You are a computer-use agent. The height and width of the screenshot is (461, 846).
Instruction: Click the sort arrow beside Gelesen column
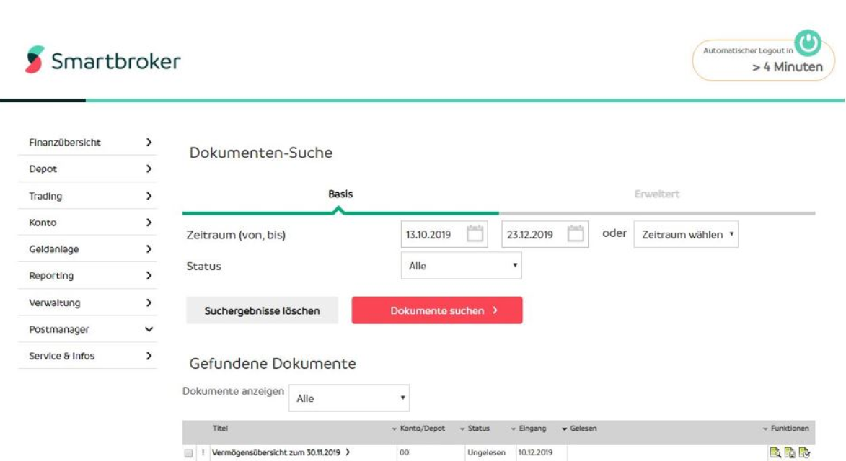[x=564, y=429]
